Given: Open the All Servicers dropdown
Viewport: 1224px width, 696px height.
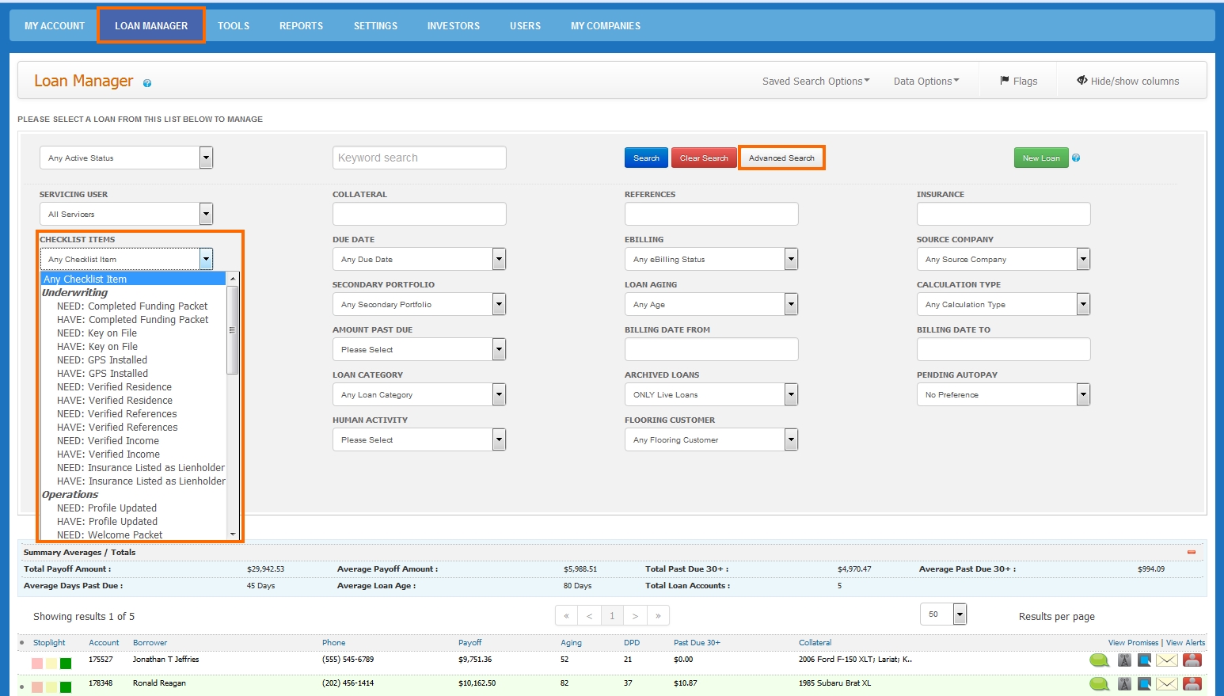Looking at the screenshot, I should pyautogui.click(x=127, y=214).
